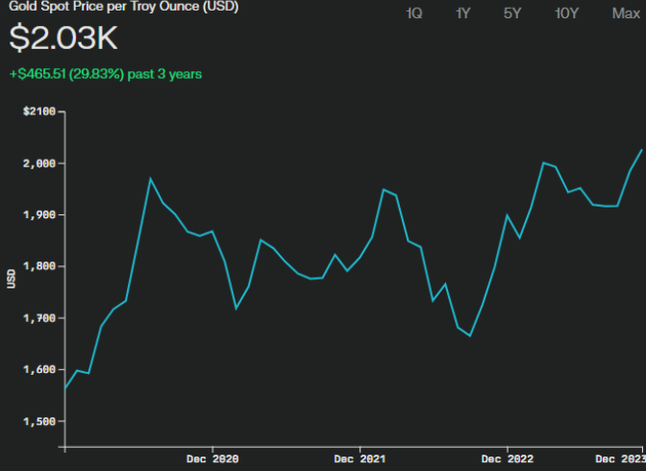Switch to the 10Y range view
This screenshot has height=471, width=646.
point(566,13)
